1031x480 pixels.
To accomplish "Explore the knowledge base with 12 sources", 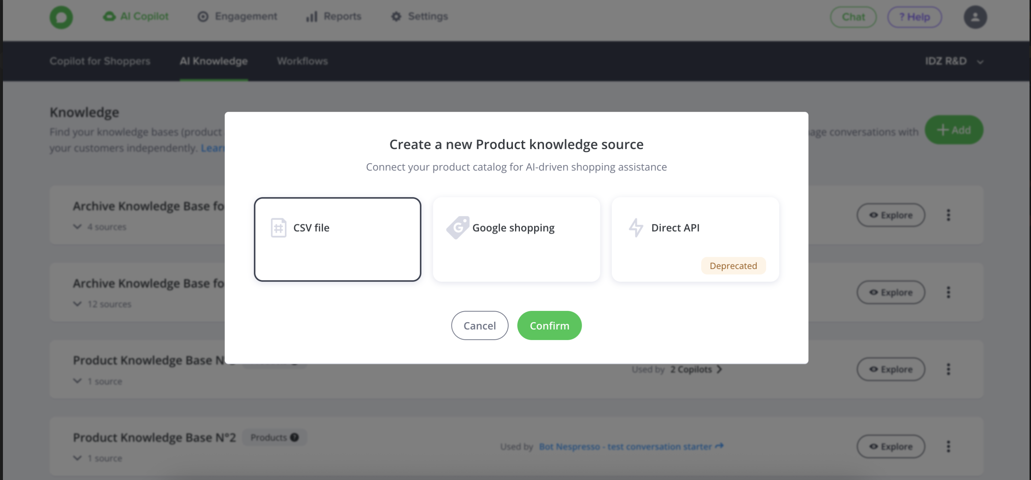I will coord(891,292).
